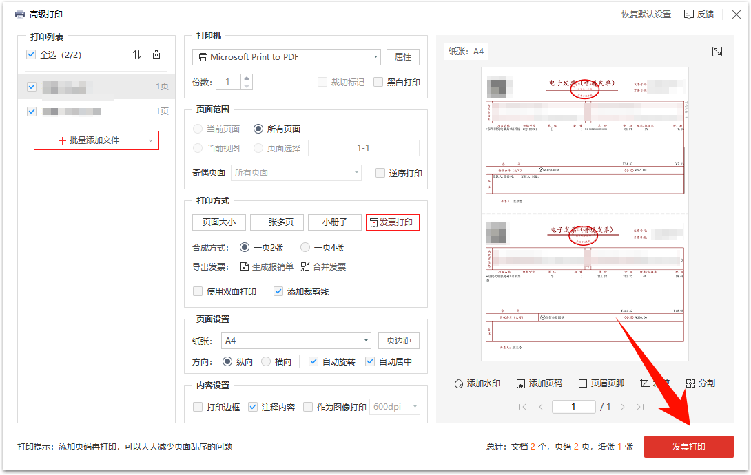Click the fullscreen preview icon near 纸张 A4

[x=717, y=51]
